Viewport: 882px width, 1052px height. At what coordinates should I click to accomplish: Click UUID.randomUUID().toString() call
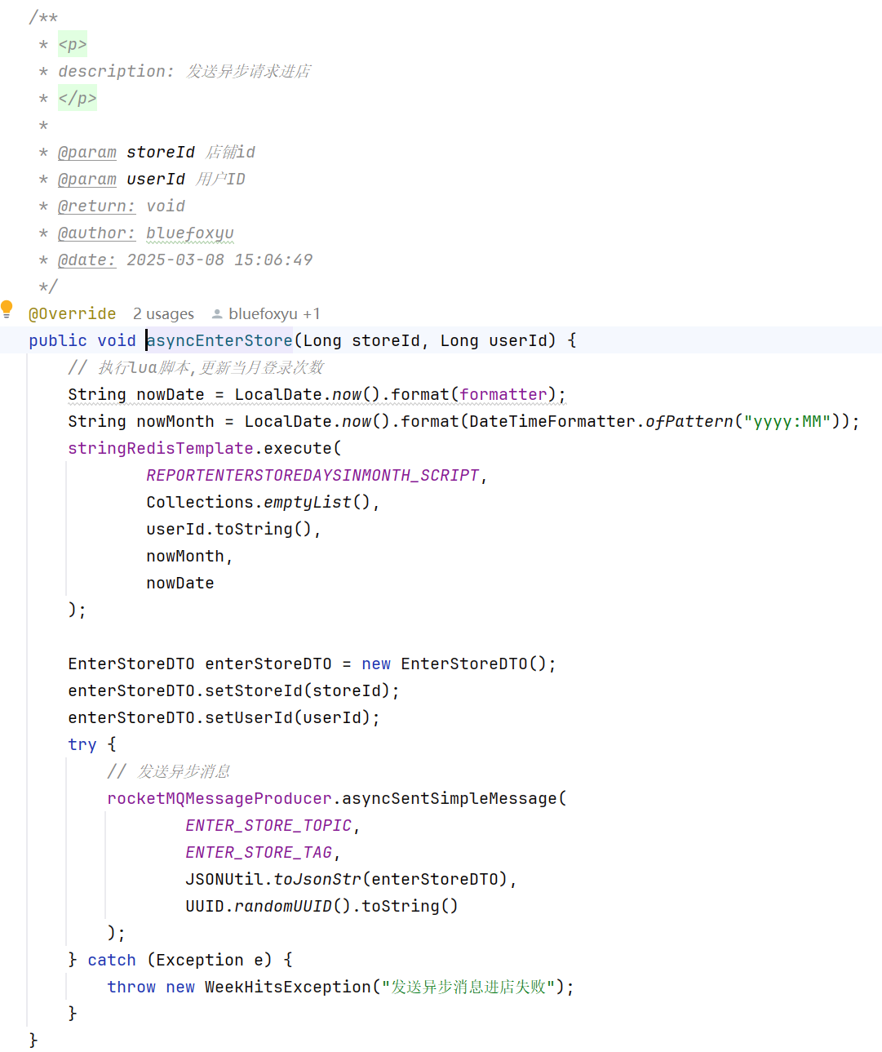(322, 907)
